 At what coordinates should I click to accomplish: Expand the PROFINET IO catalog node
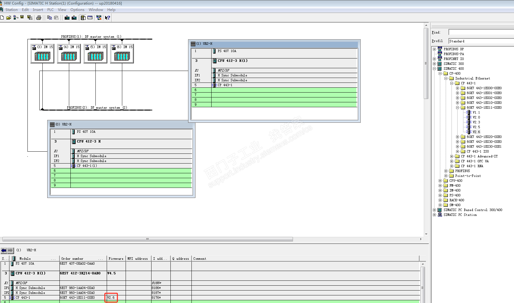pyautogui.click(x=434, y=59)
